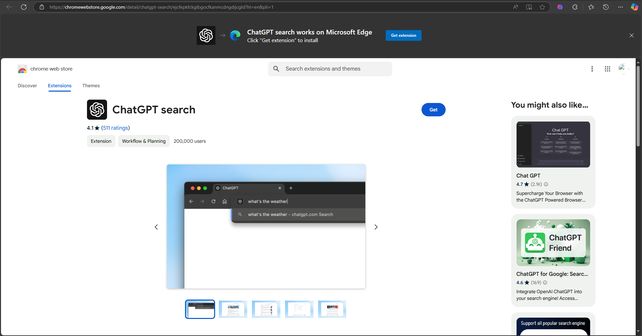Show previous screenshot with left chevron
This screenshot has height=336, width=642.
[x=156, y=227]
